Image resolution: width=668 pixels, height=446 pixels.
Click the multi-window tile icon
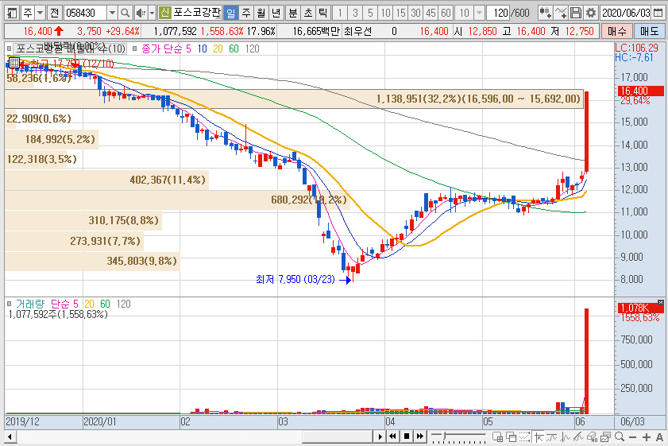[497, 436]
